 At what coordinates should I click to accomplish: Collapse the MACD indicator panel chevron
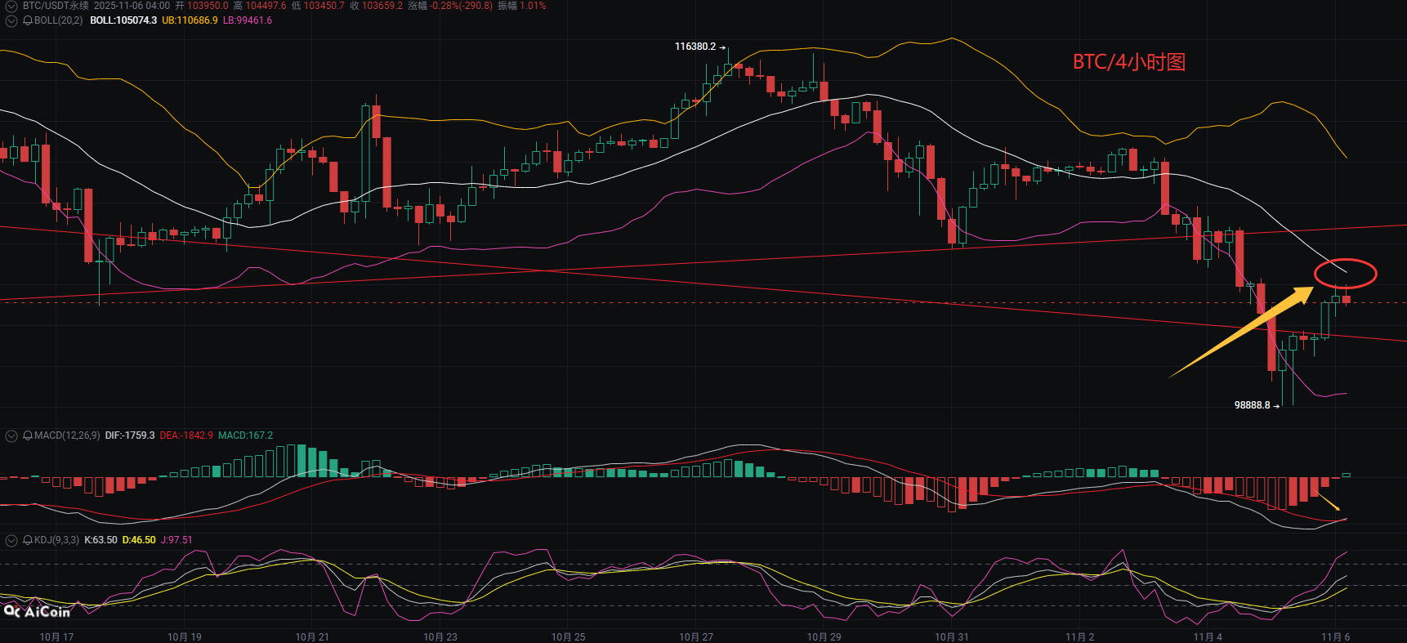point(11,435)
